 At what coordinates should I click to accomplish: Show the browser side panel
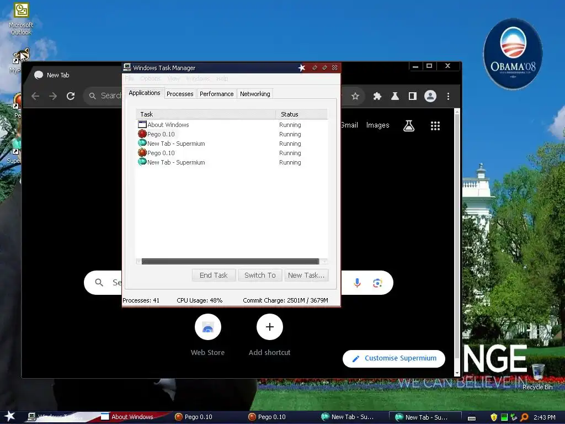point(413,96)
